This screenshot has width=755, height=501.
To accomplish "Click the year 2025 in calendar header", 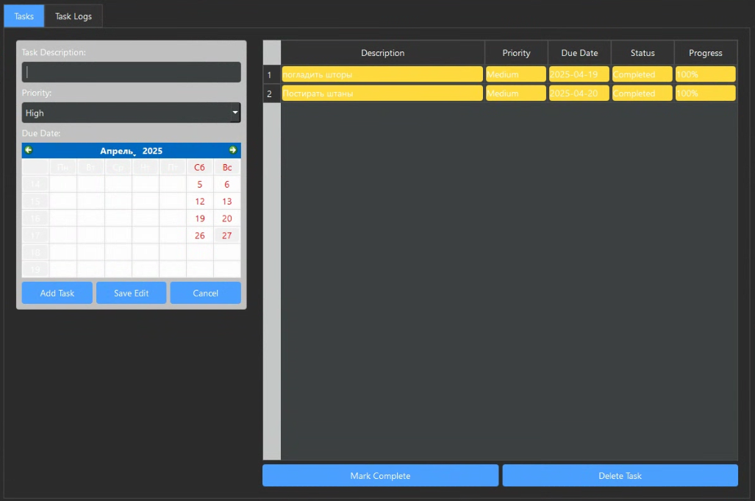I will (152, 152).
